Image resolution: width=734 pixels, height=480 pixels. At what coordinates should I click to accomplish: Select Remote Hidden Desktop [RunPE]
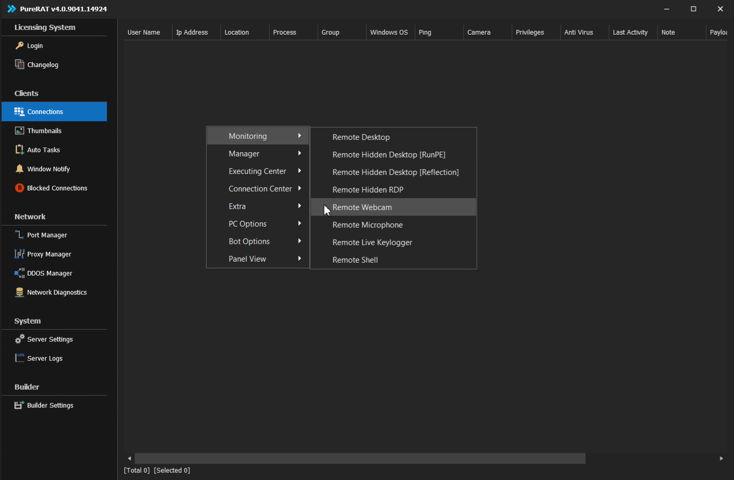(x=393, y=155)
